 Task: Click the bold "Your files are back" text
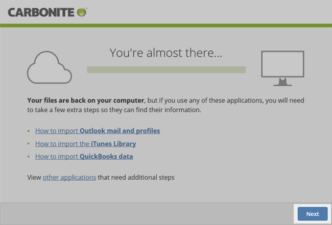86,101
